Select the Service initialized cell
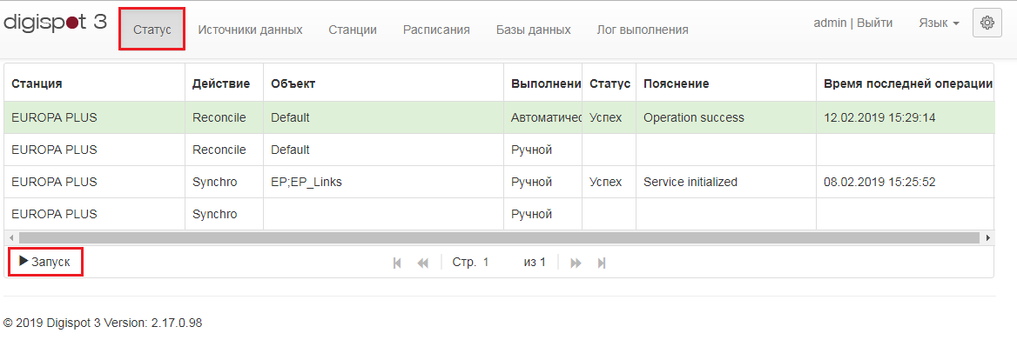Viewport: 1017px width, 340px height. point(726,182)
